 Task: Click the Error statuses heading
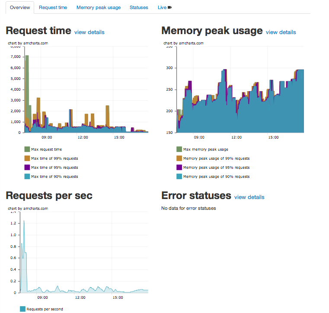point(196,196)
